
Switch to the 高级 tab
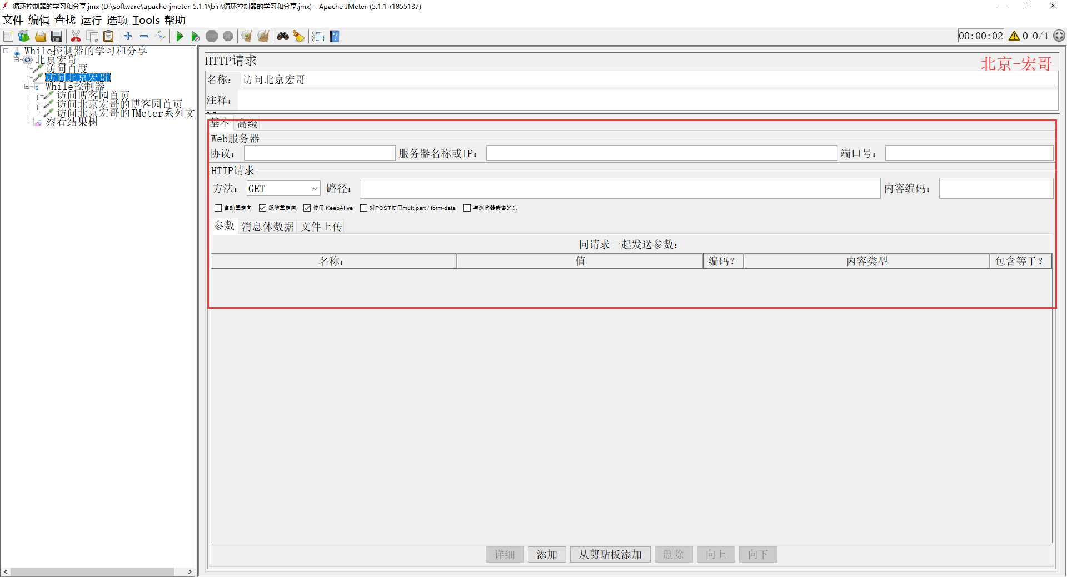click(247, 123)
